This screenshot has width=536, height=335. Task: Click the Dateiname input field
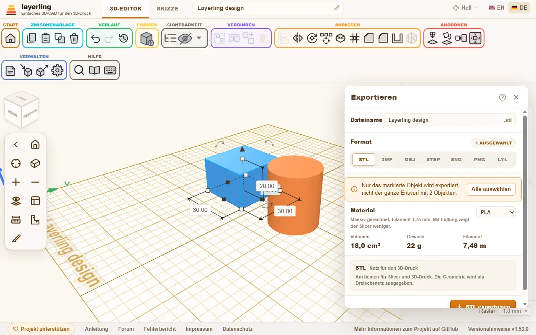coord(450,120)
